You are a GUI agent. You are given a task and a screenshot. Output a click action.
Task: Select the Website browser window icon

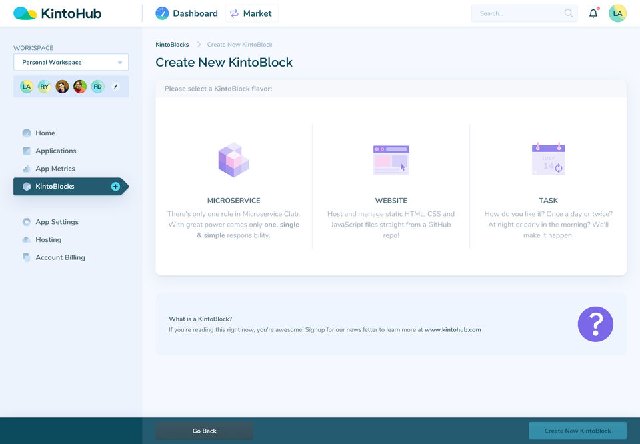(391, 160)
